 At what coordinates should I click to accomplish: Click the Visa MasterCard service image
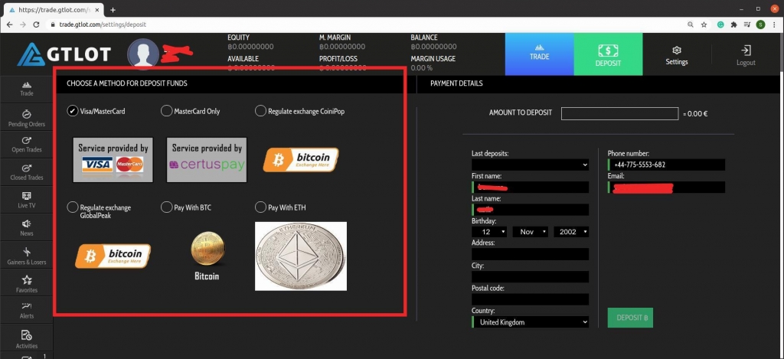[x=113, y=160]
